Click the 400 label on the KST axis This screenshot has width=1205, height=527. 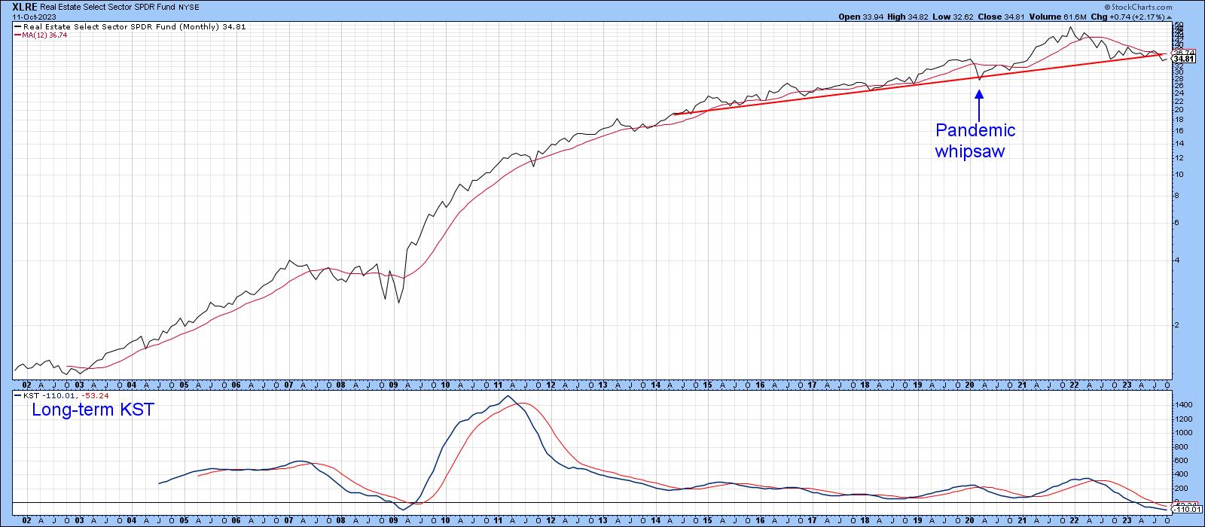pyautogui.click(x=1182, y=475)
